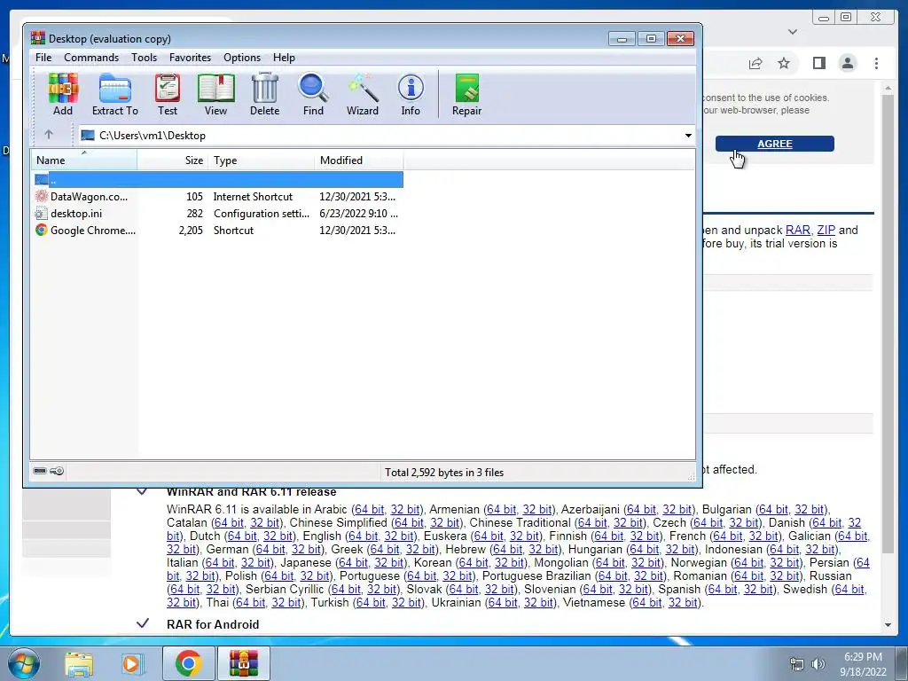Switch to Chrome in the taskbar
The width and height of the screenshot is (908, 681).
tap(188, 663)
